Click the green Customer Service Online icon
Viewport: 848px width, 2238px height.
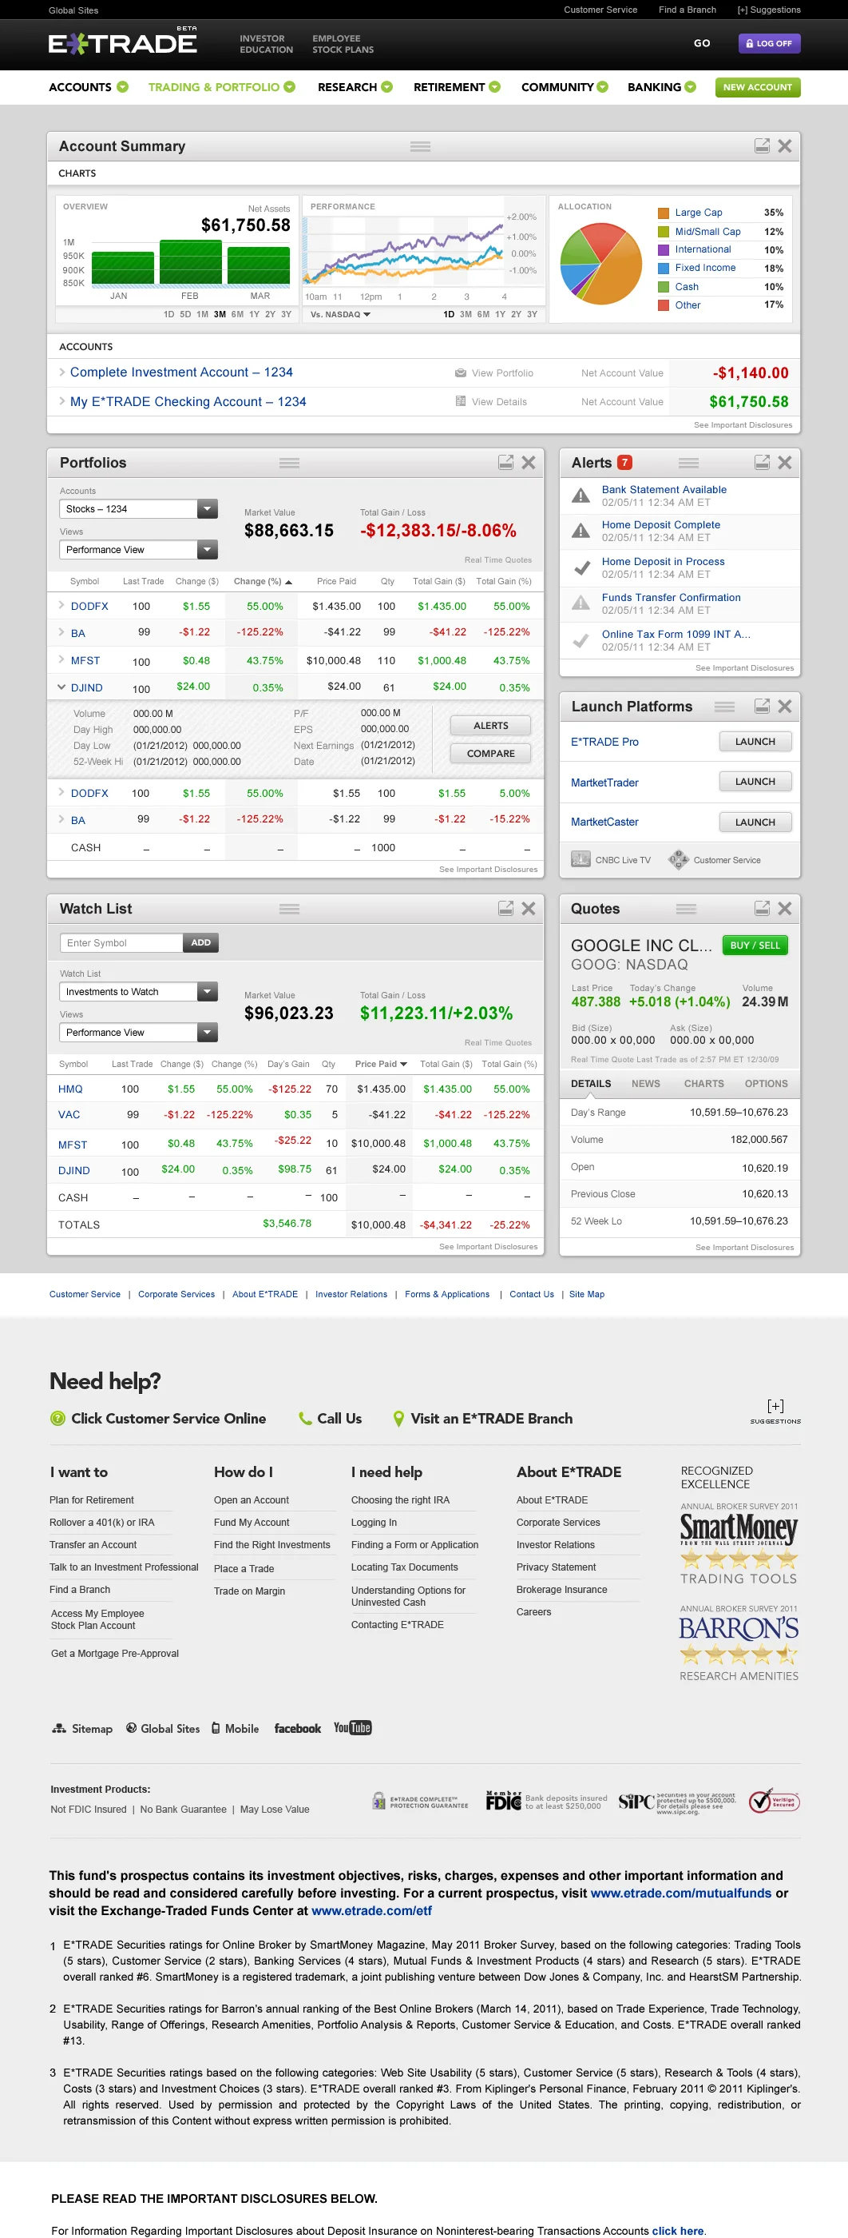tap(57, 1419)
